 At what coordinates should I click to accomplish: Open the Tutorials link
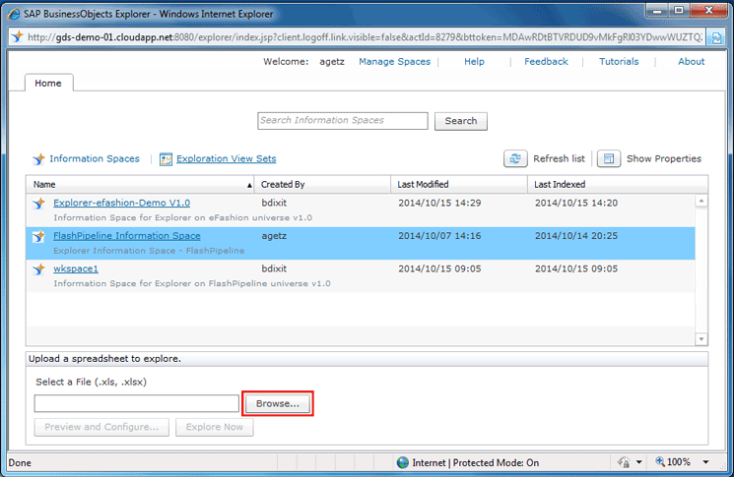click(619, 62)
